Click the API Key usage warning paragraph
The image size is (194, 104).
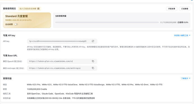coord(108,48)
